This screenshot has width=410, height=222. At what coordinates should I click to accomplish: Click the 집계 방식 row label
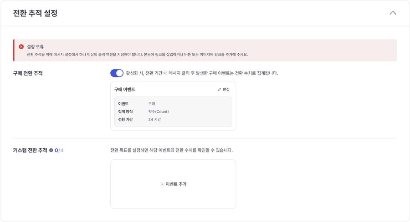pos(125,111)
